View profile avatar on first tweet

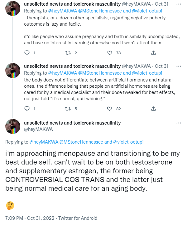point(13,8)
